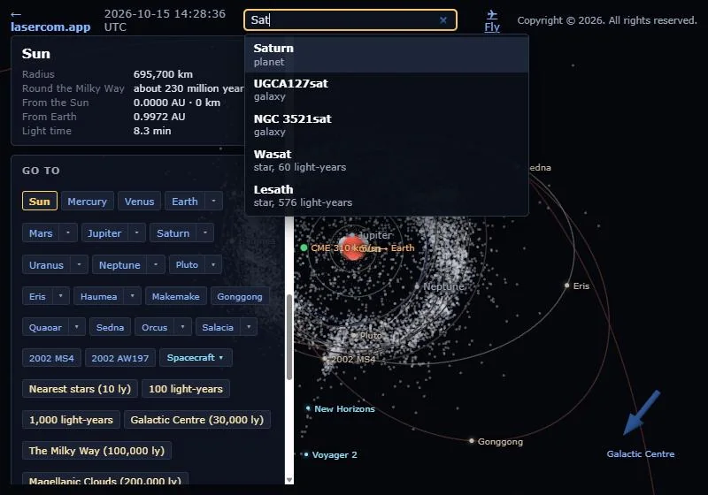The image size is (708, 495).
Task: Go to 2002 AW197
Action: click(120, 358)
